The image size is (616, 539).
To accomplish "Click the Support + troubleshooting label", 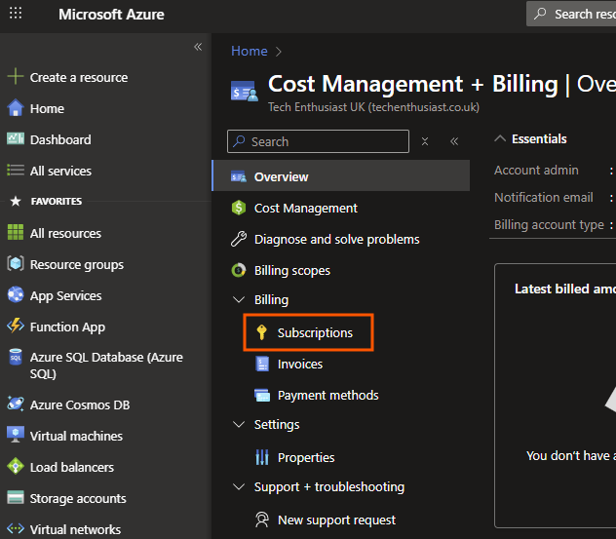I will click(329, 487).
